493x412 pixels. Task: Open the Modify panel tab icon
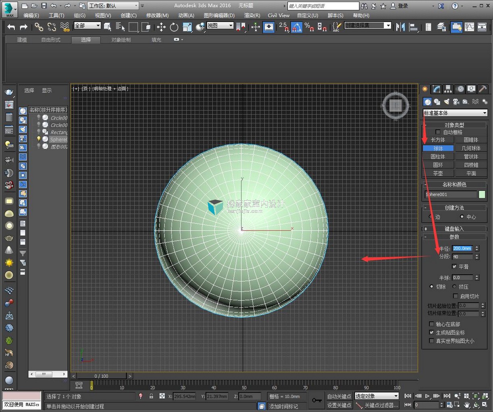click(x=436, y=89)
